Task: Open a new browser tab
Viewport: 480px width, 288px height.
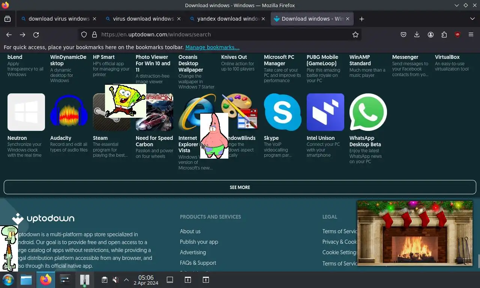Action: tap(361, 19)
